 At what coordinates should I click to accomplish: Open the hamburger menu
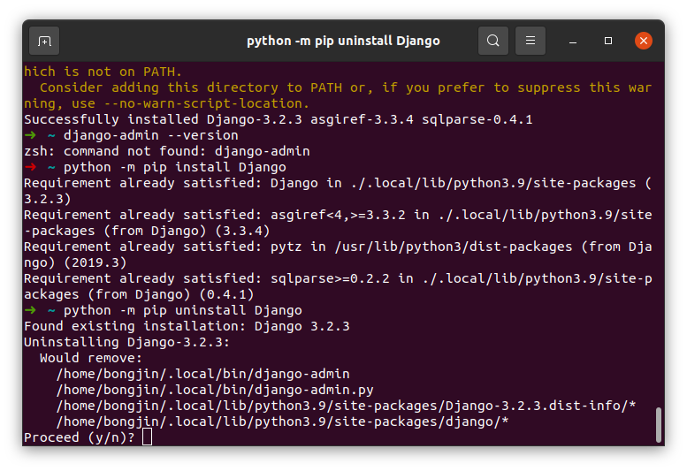(531, 41)
